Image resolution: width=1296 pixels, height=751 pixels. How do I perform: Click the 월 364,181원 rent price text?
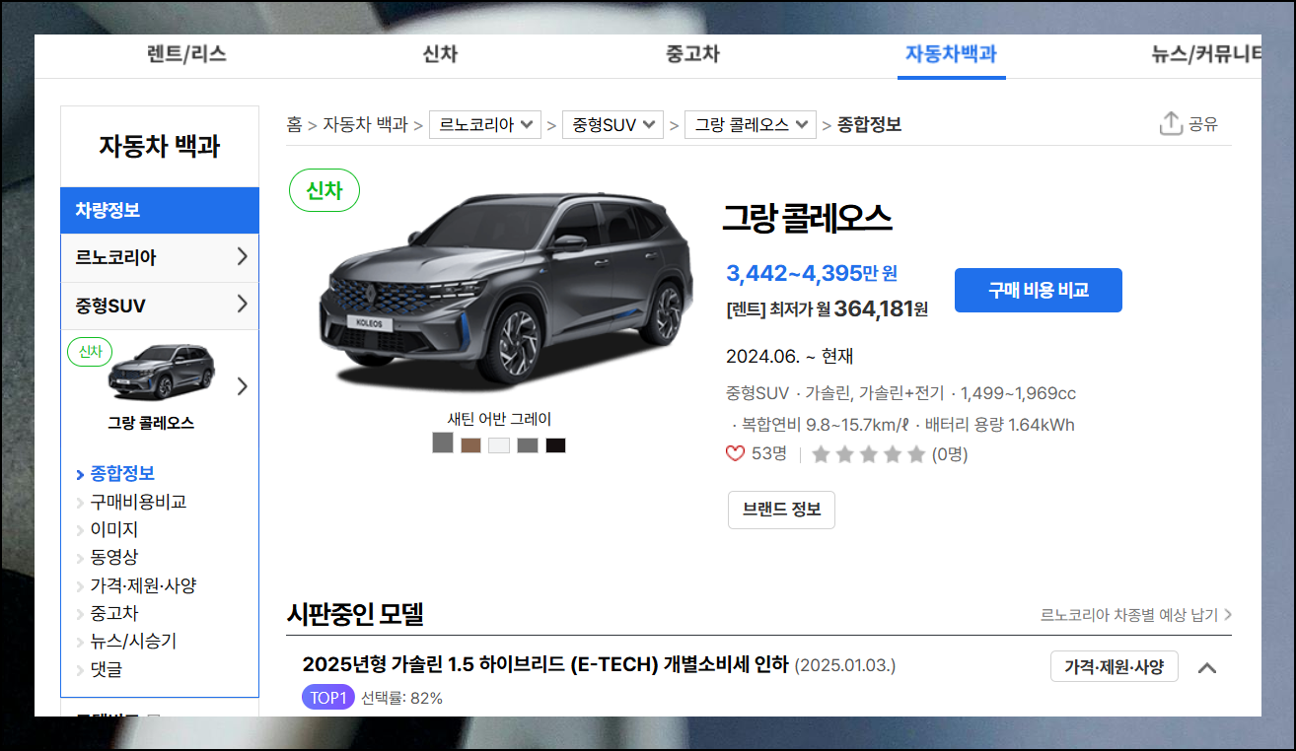pos(873,308)
